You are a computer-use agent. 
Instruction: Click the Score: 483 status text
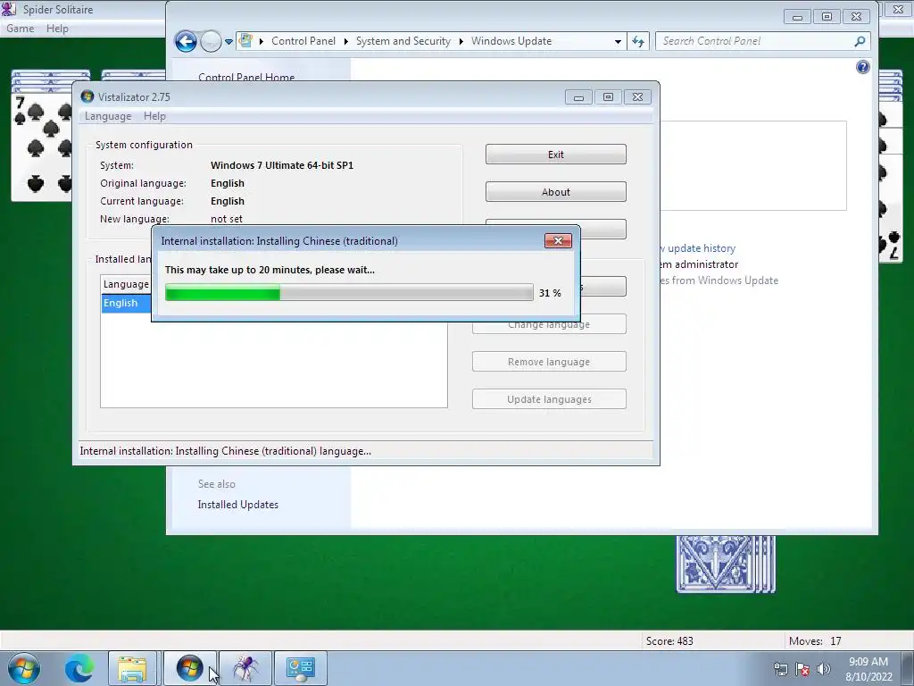click(x=669, y=641)
